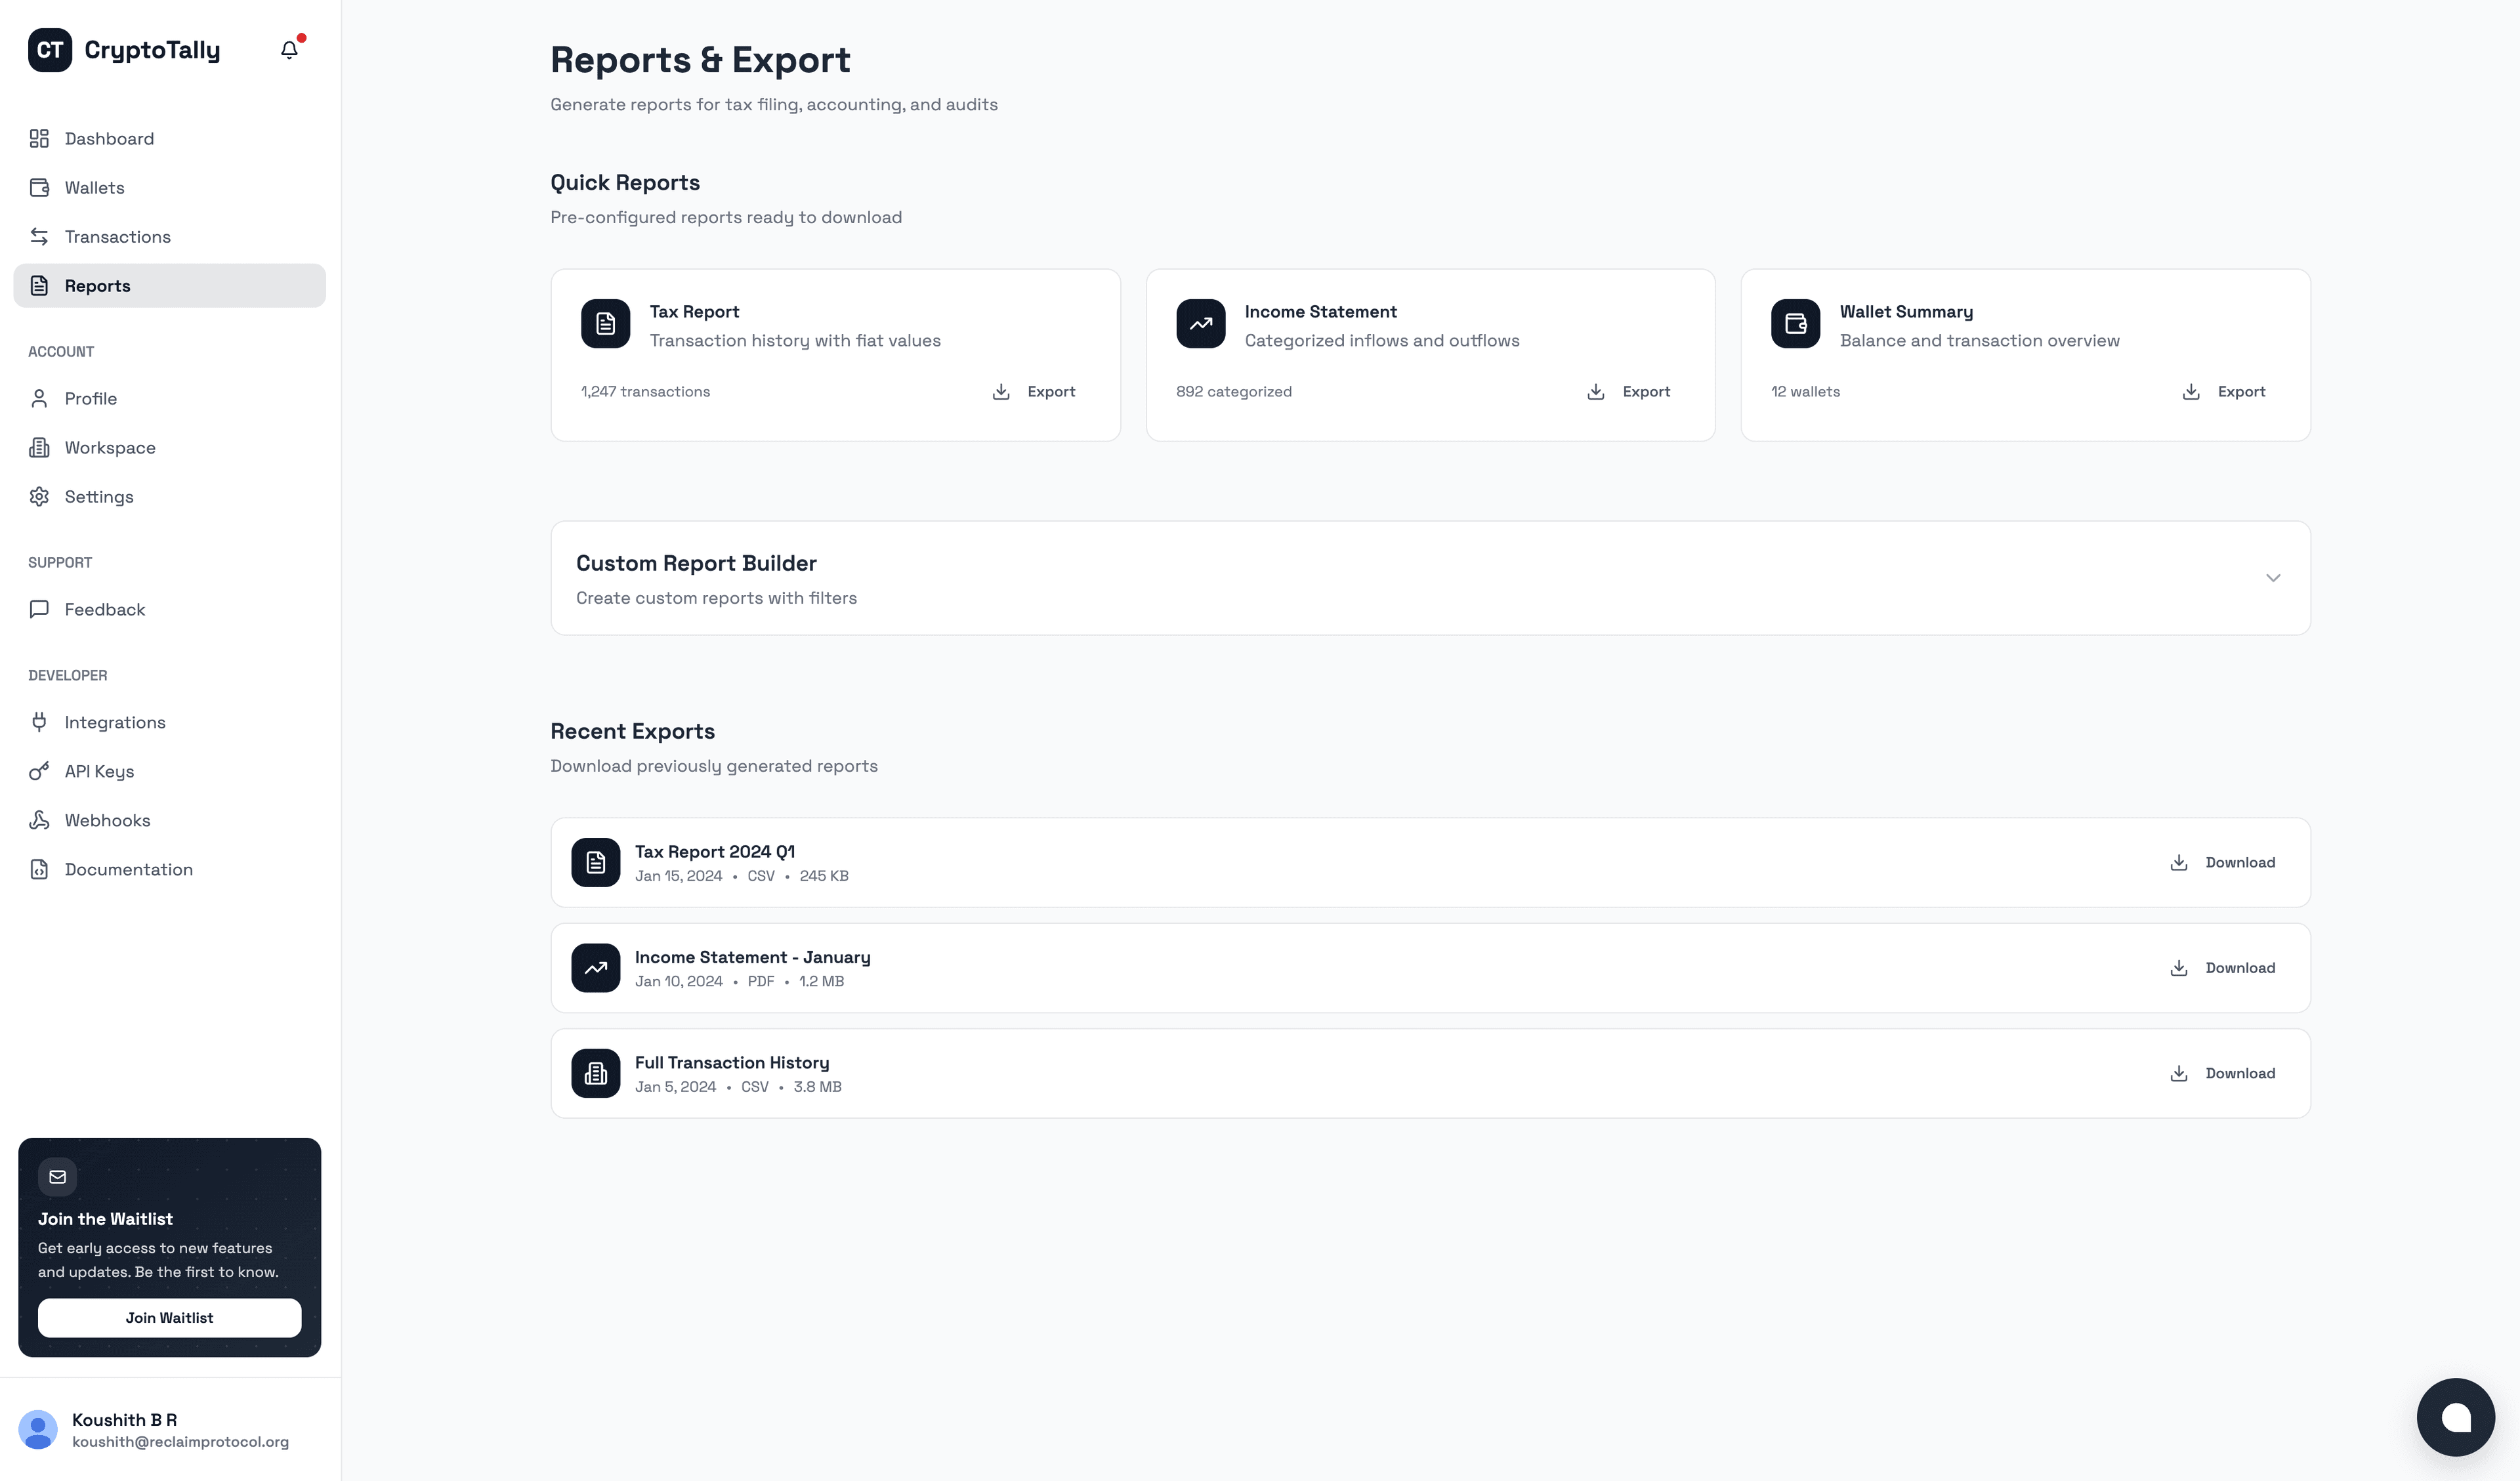Click the user avatar for Koushith B R

pos(39,1429)
